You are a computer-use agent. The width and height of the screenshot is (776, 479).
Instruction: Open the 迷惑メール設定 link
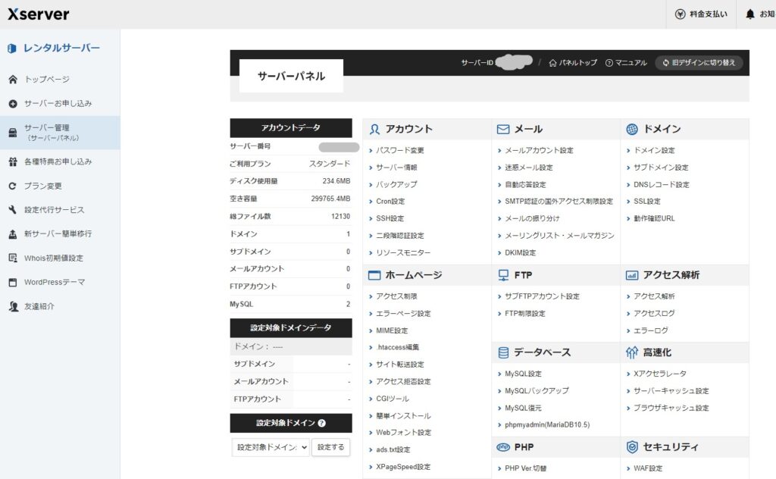(528, 167)
